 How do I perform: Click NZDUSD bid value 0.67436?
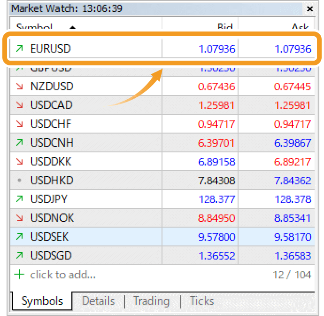pos(216,87)
